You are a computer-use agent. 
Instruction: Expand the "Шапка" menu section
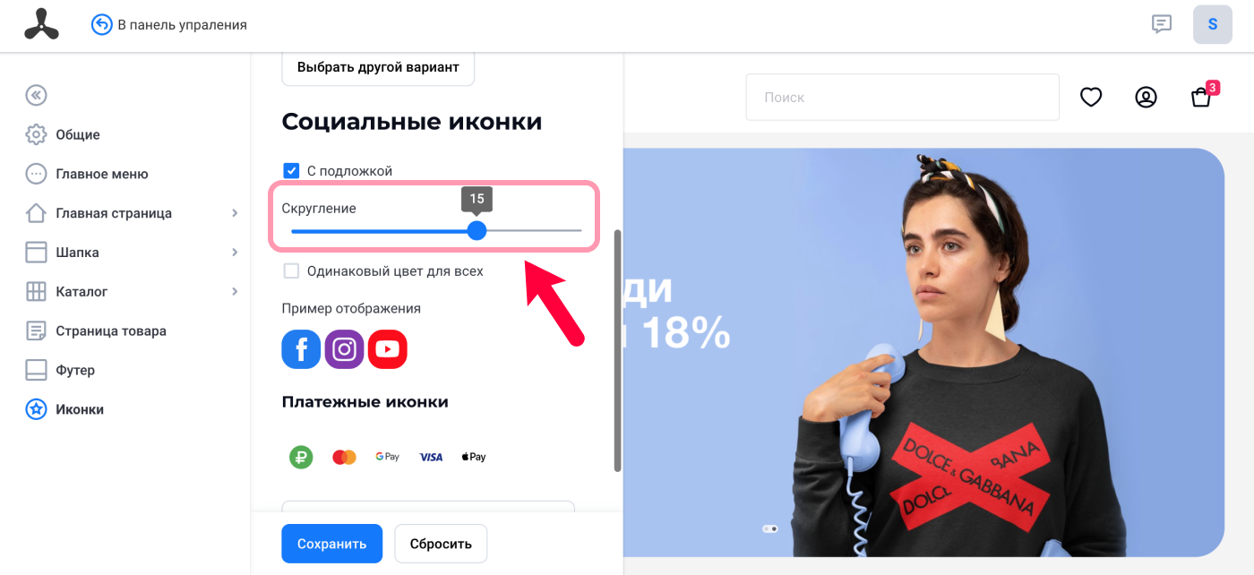point(235,253)
